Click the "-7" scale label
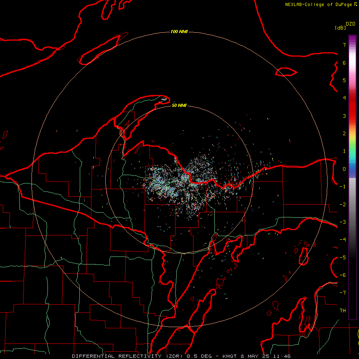359x359 pixels. click(x=343, y=293)
